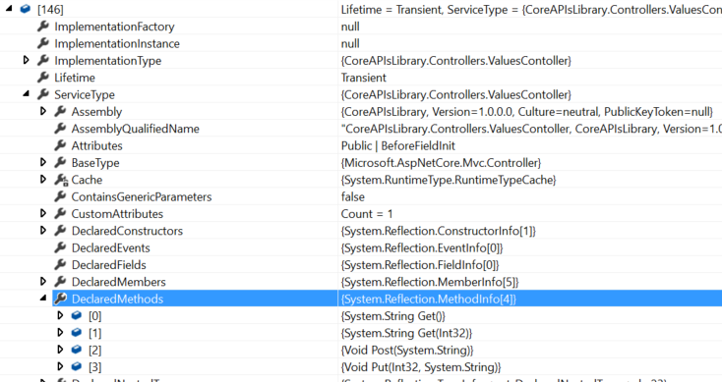Click the wrench icon beside DeclaredFields
This screenshot has height=382, width=722.
[x=60, y=264]
